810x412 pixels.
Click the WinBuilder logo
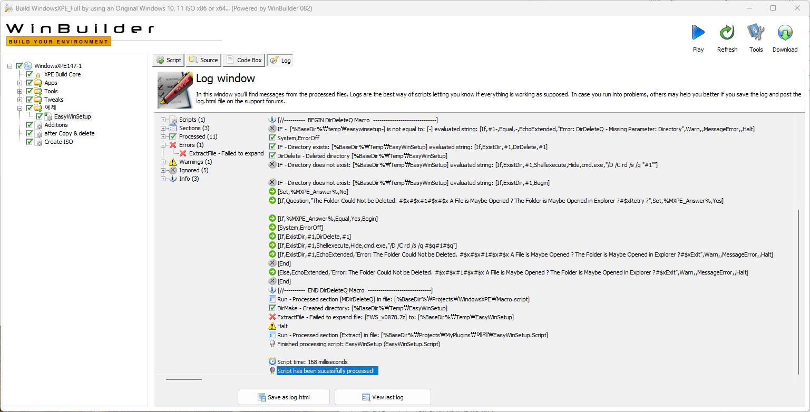click(80, 34)
